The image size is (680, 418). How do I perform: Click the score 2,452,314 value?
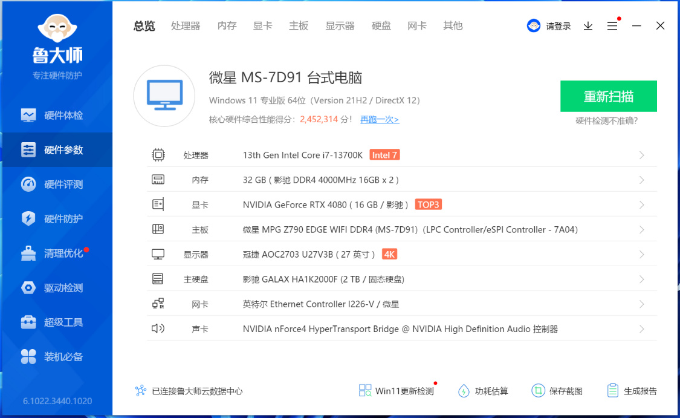(319, 119)
